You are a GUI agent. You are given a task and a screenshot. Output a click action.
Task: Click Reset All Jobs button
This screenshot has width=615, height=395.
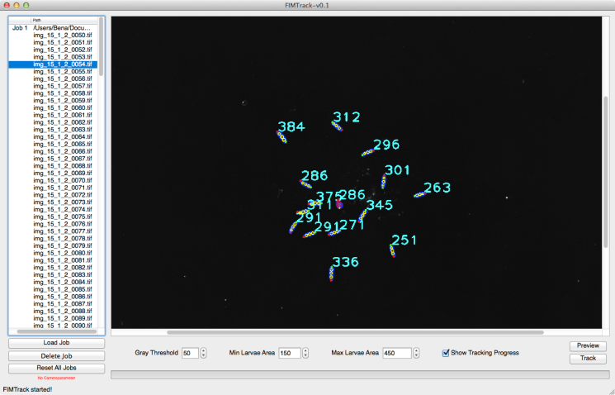pos(56,367)
